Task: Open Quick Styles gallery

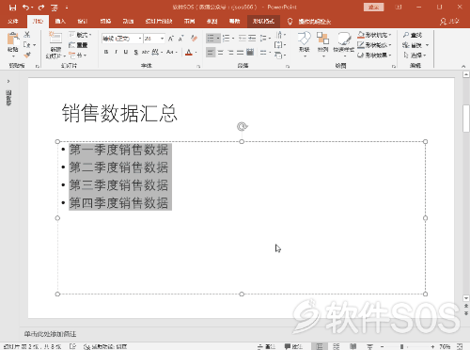Action: click(343, 44)
